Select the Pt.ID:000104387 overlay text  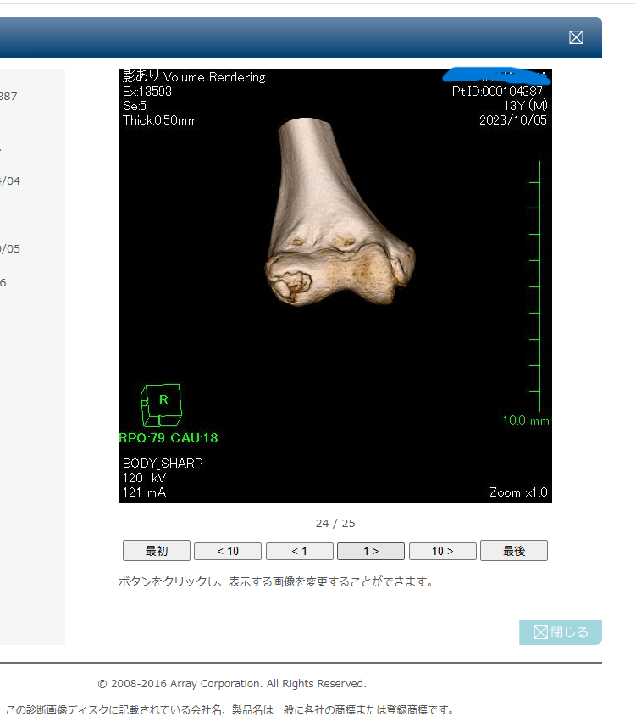pyautogui.click(x=497, y=92)
